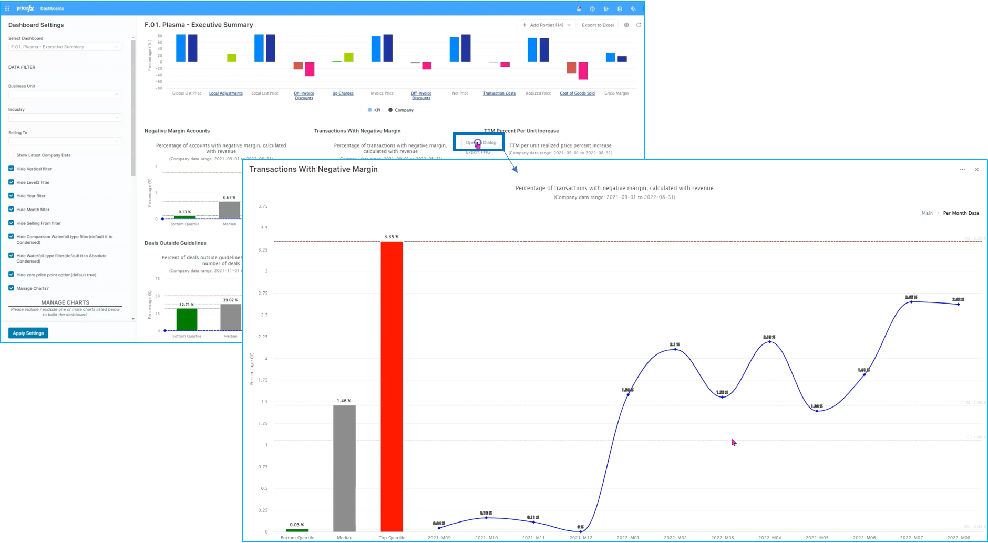This screenshot has width=988, height=543.
Task: Expand the Add Portlet (14) dropdown
Action: pos(547,25)
